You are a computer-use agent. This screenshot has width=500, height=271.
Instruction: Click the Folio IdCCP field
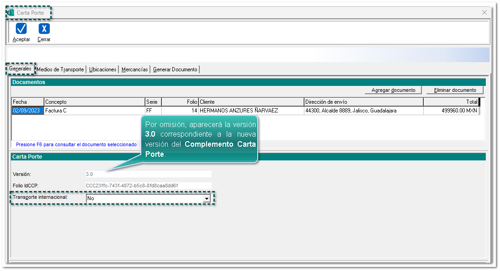tap(148, 186)
